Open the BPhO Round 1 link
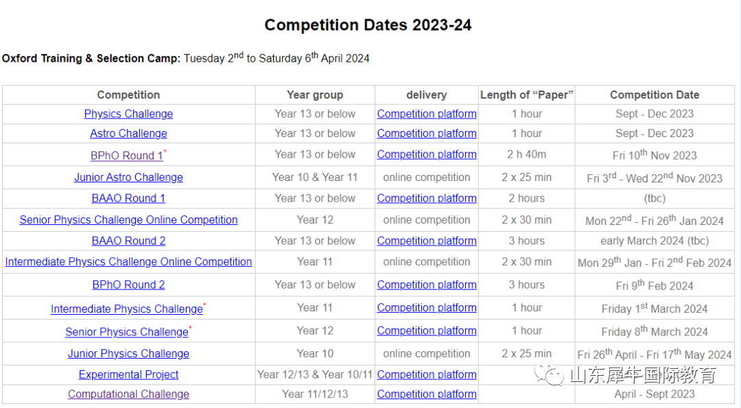The height and width of the screenshot is (408, 741). [x=127, y=156]
